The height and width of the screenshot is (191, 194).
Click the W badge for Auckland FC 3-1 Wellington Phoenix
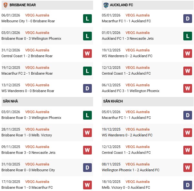click(x=188, y=88)
